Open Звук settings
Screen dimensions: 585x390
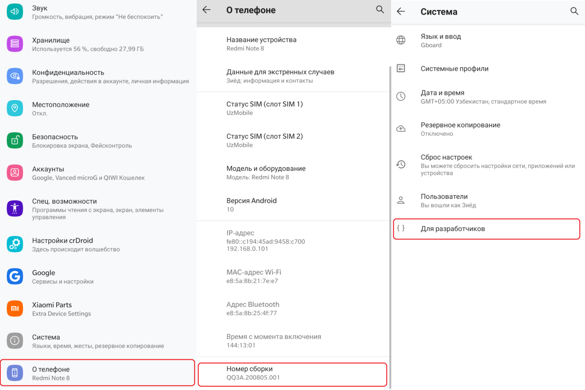[x=98, y=12]
